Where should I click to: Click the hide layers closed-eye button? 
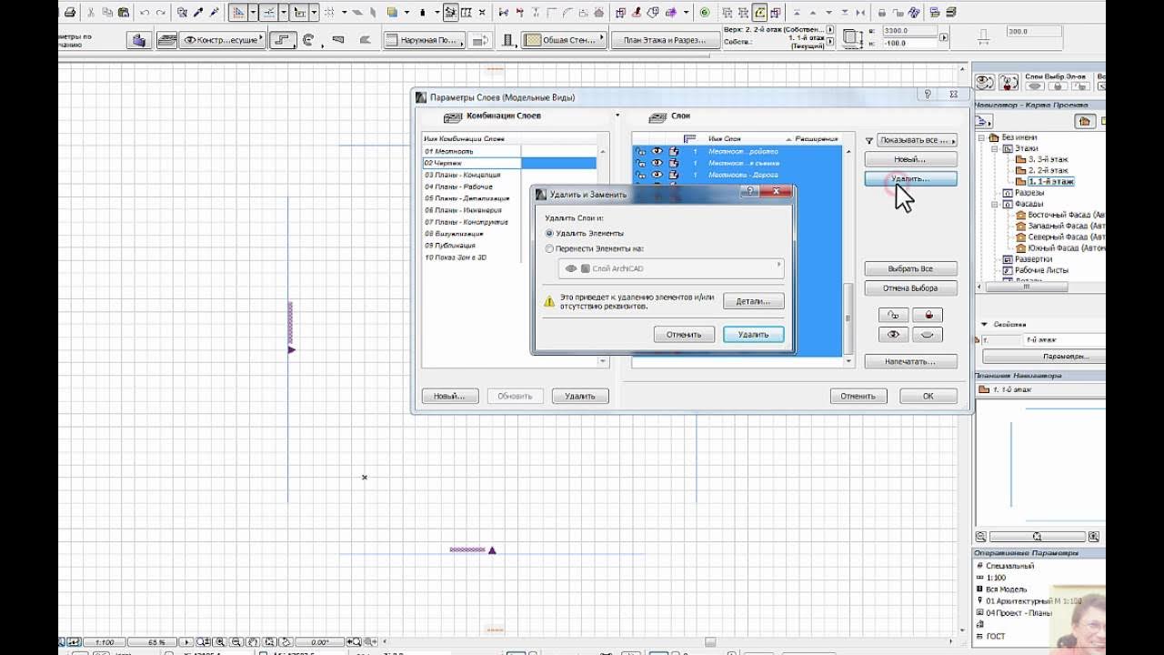pos(928,335)
